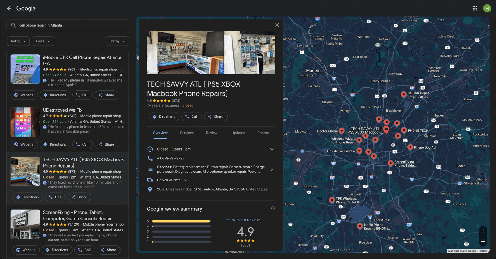
Task: Click the delivery truck icon by Serves Atlanta
Action: (150, 180)
